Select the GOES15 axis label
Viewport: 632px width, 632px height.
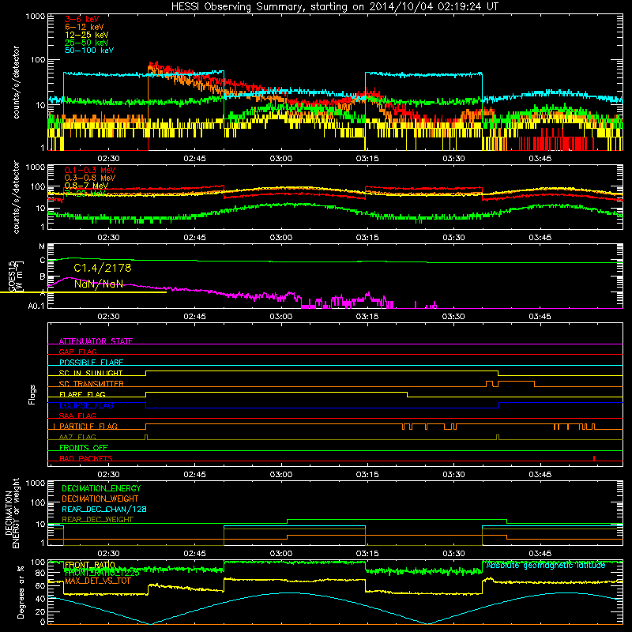click(12, 276)
